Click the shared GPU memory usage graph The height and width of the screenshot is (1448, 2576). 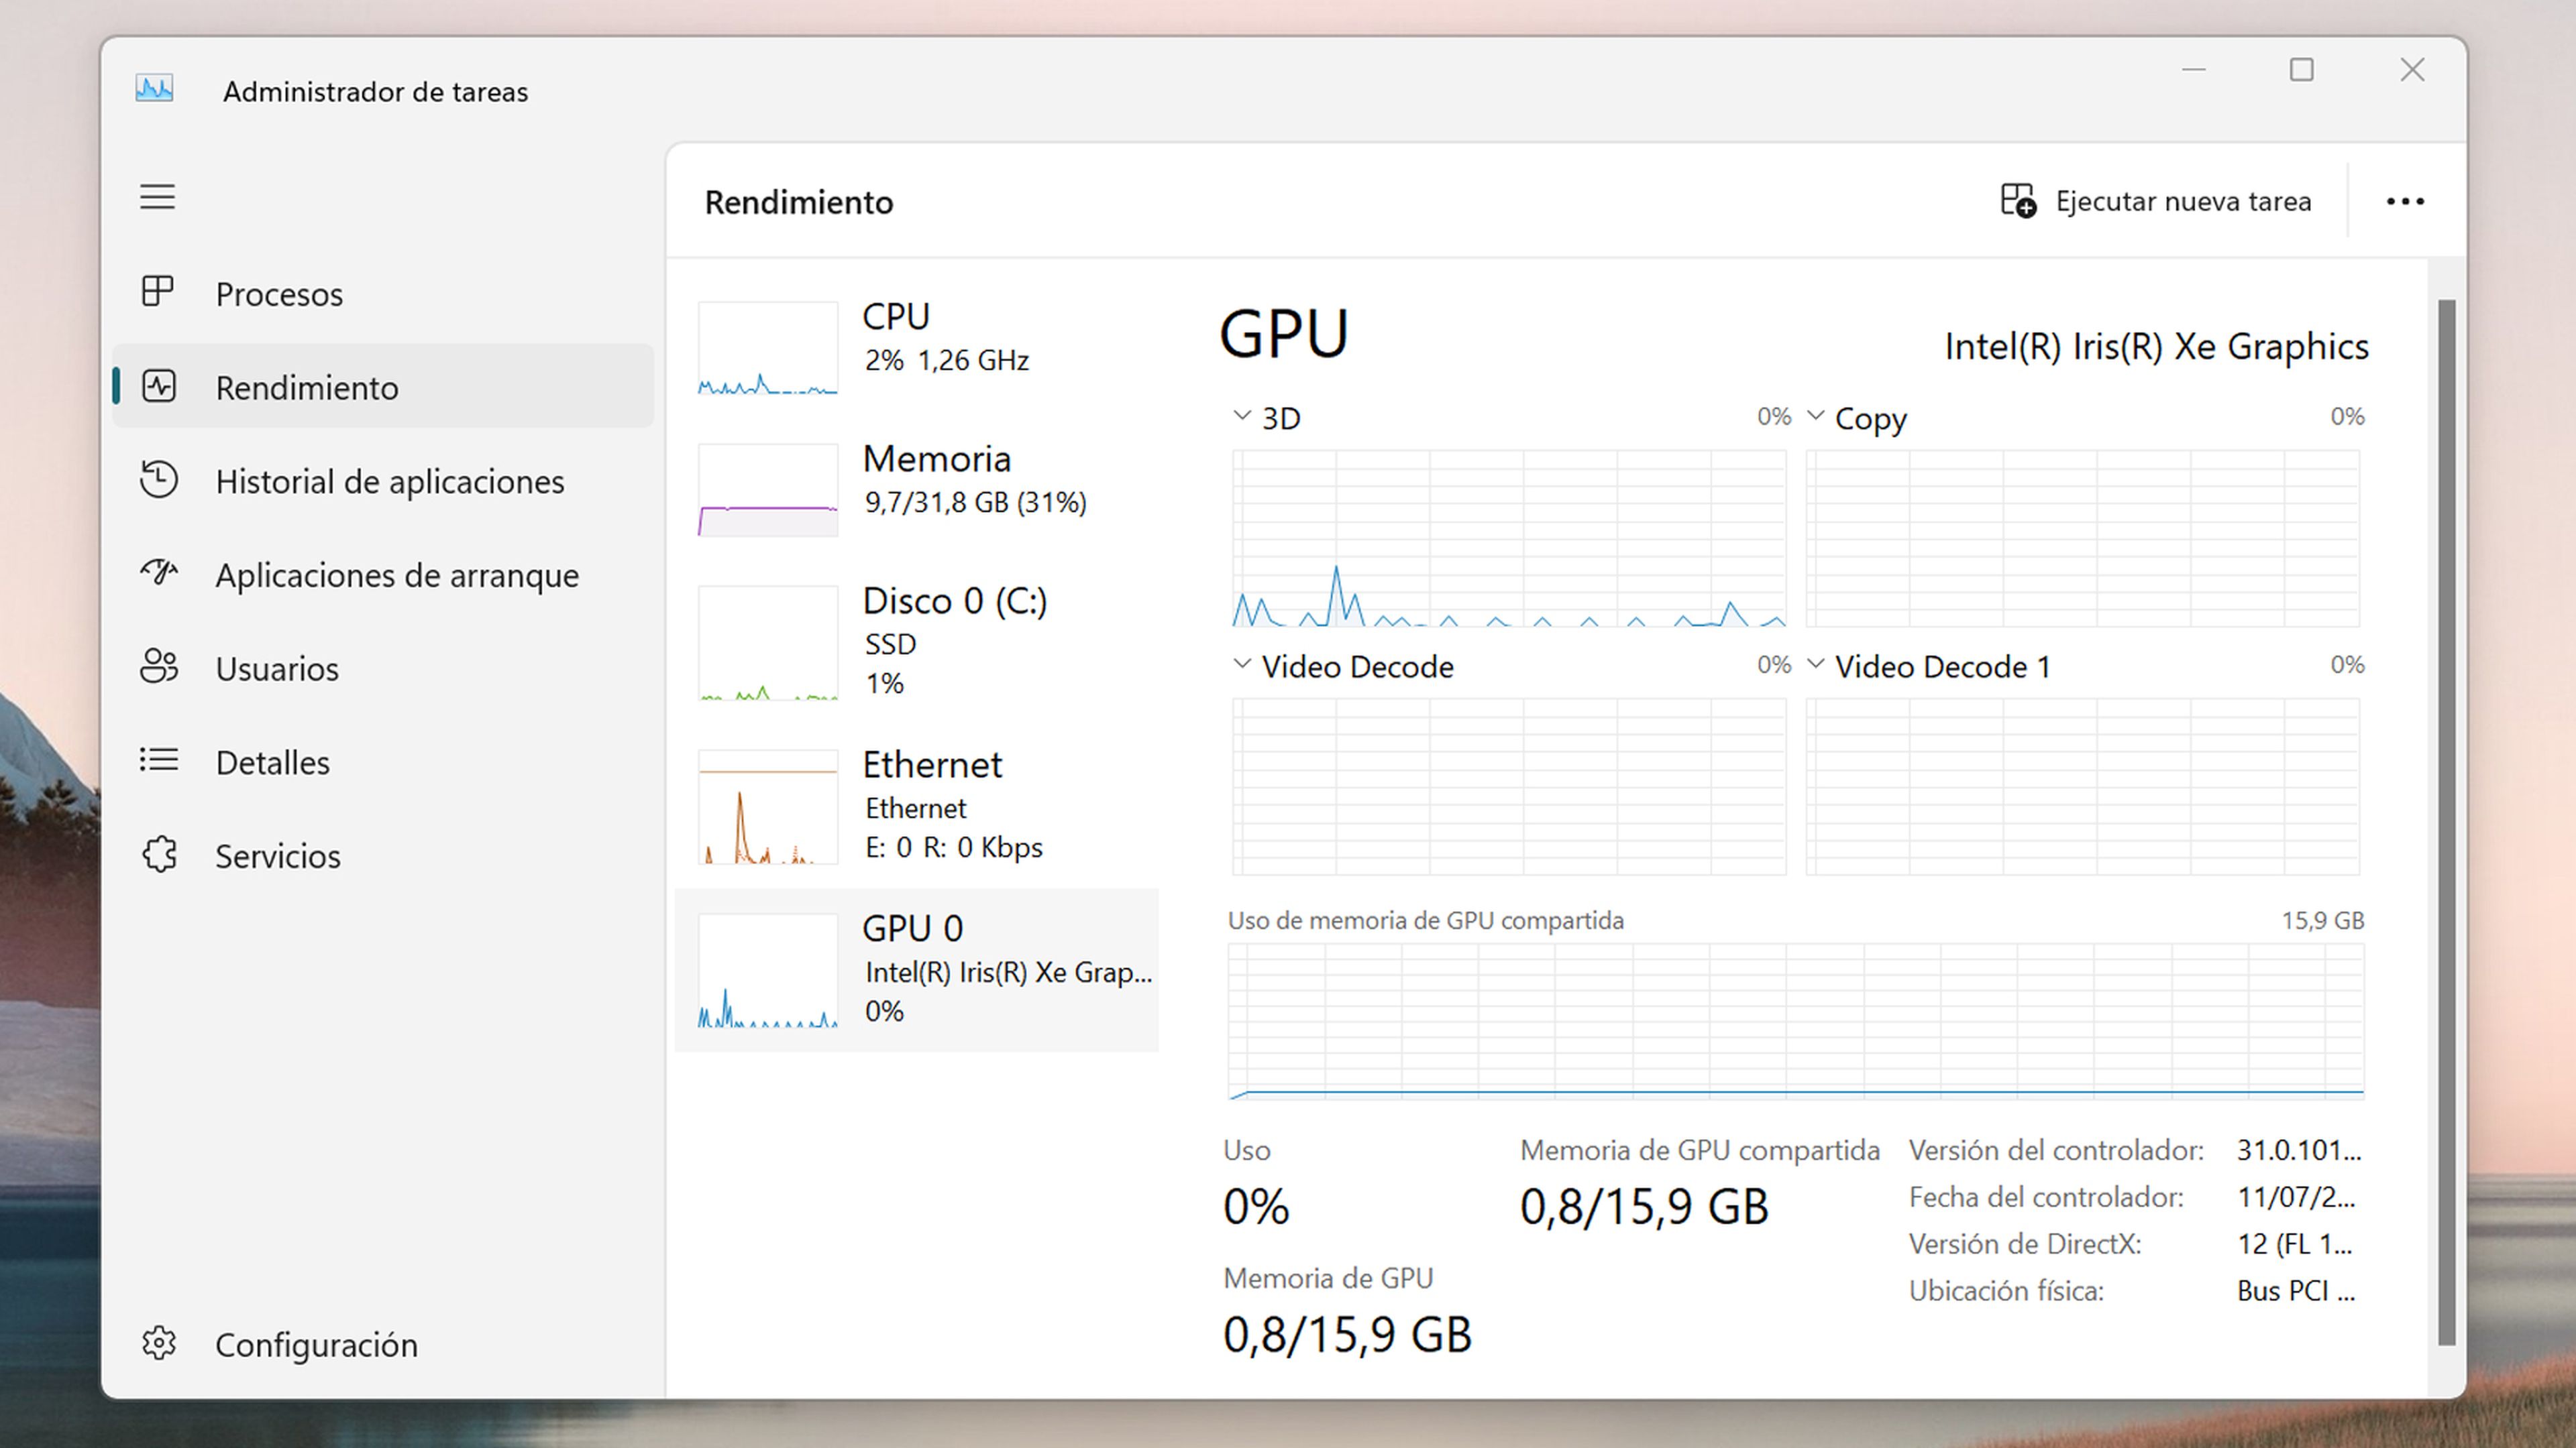pyautogui.click(x=1796, y=1021)
